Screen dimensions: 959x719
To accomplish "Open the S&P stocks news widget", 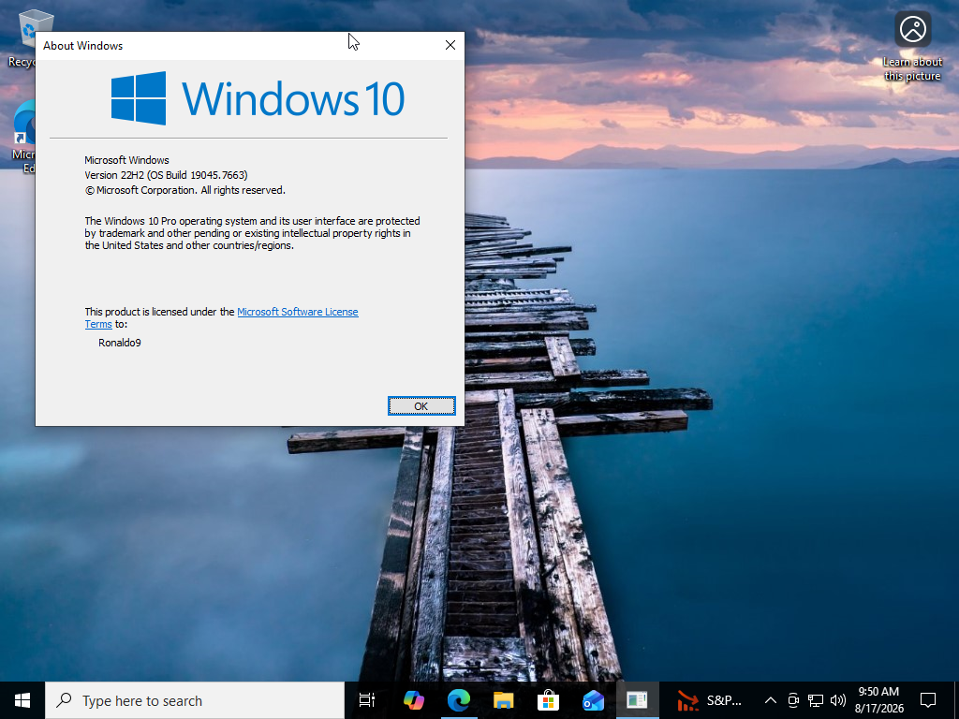I will pyautogui.click(x=710, y=700).
